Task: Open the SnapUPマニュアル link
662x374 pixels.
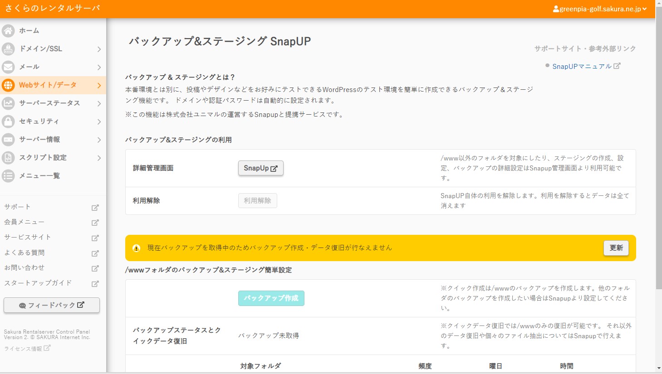Action: tap(582, 66)
